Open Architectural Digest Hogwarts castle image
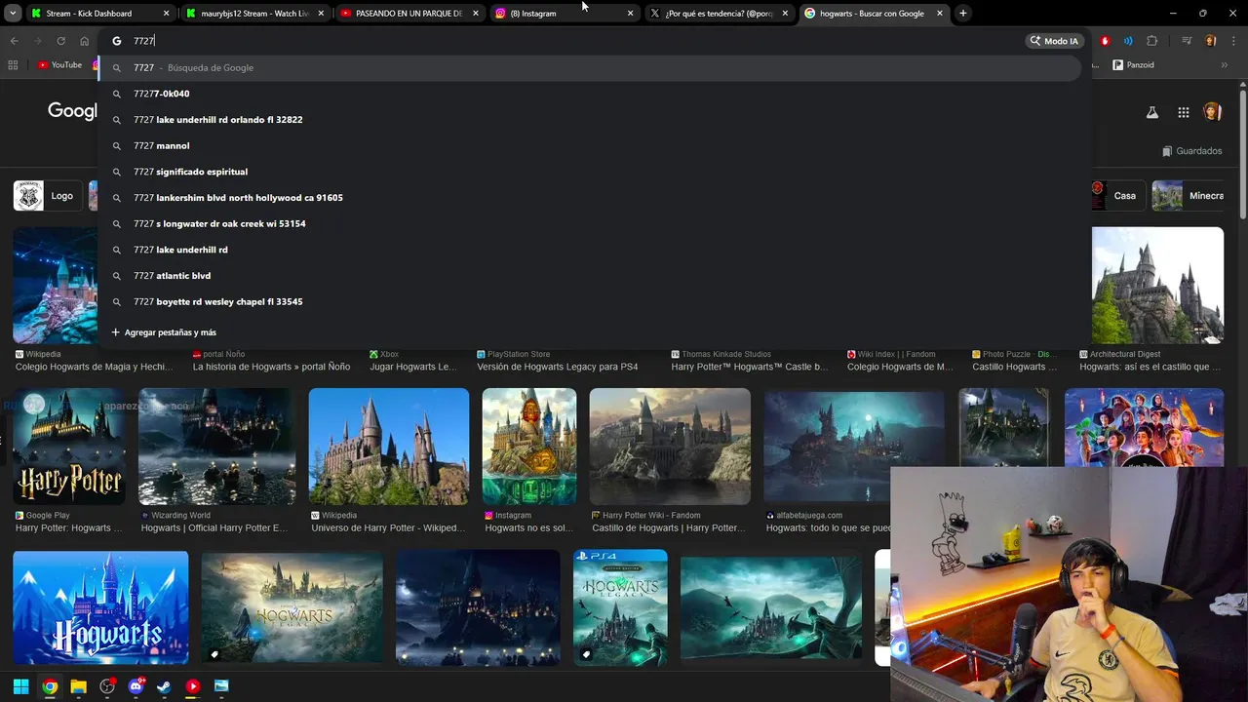1248x702 pixels. pos(1157,286)
